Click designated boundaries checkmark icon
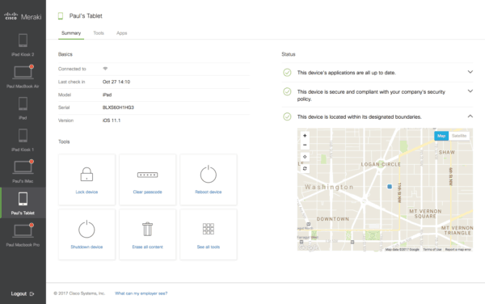 287,117
